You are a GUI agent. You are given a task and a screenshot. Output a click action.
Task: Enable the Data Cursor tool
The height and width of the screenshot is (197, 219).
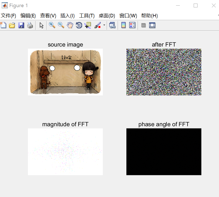point(88,25)
